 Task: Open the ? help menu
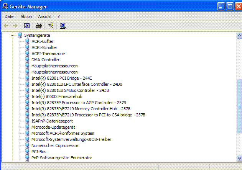click(x=59, y=16)
